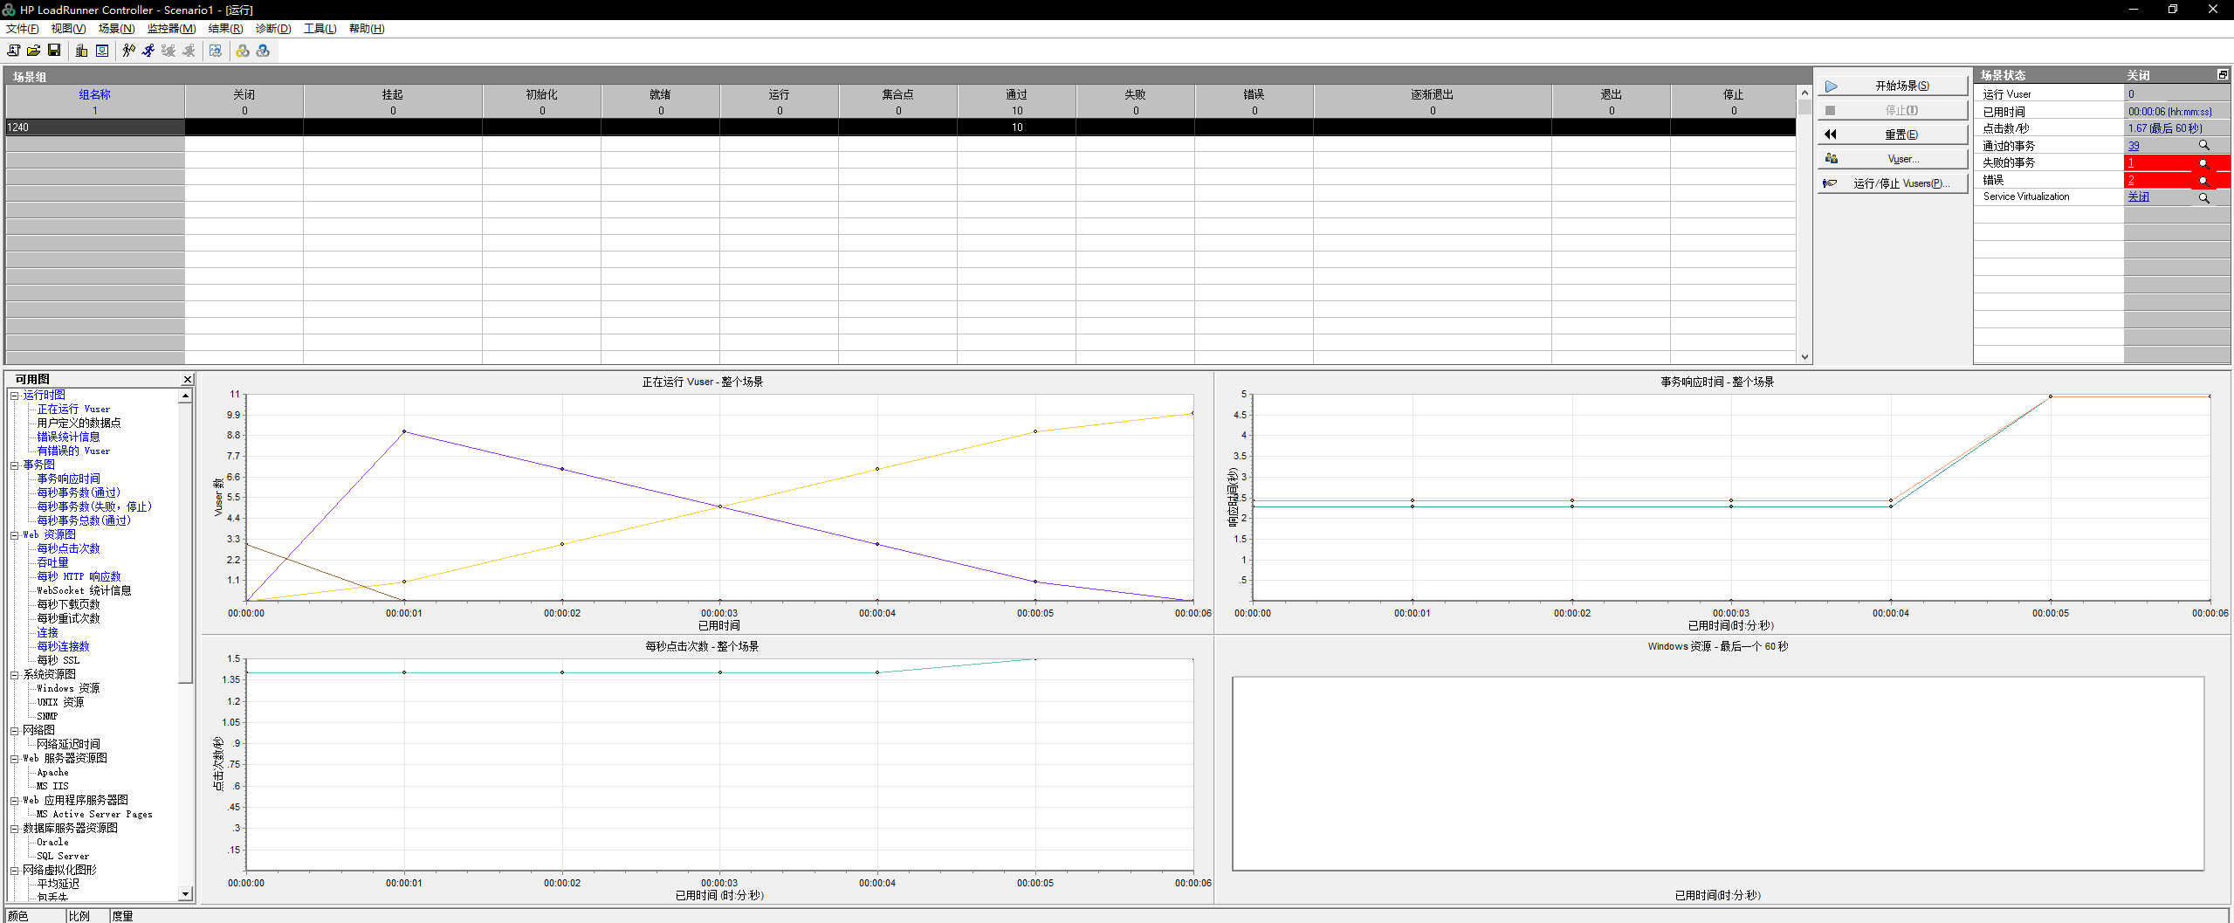2234x923 pixels.
Task: Click the disabled 停止(T) button
Action: (x=1893, y=110)
